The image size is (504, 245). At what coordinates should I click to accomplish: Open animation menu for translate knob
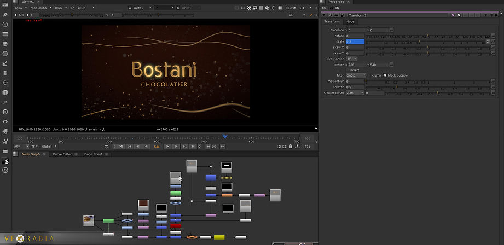[391, 30]
